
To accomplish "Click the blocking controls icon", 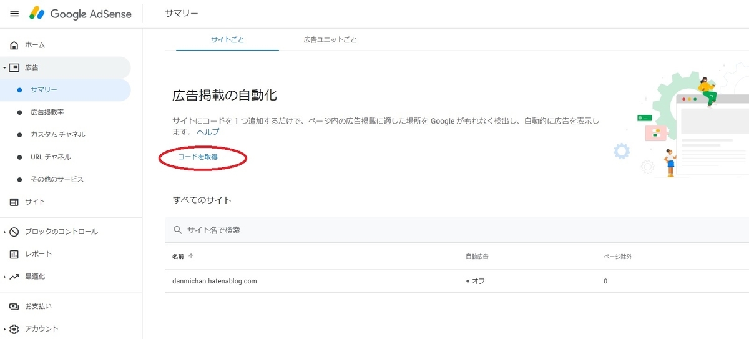I will (14, 232).
